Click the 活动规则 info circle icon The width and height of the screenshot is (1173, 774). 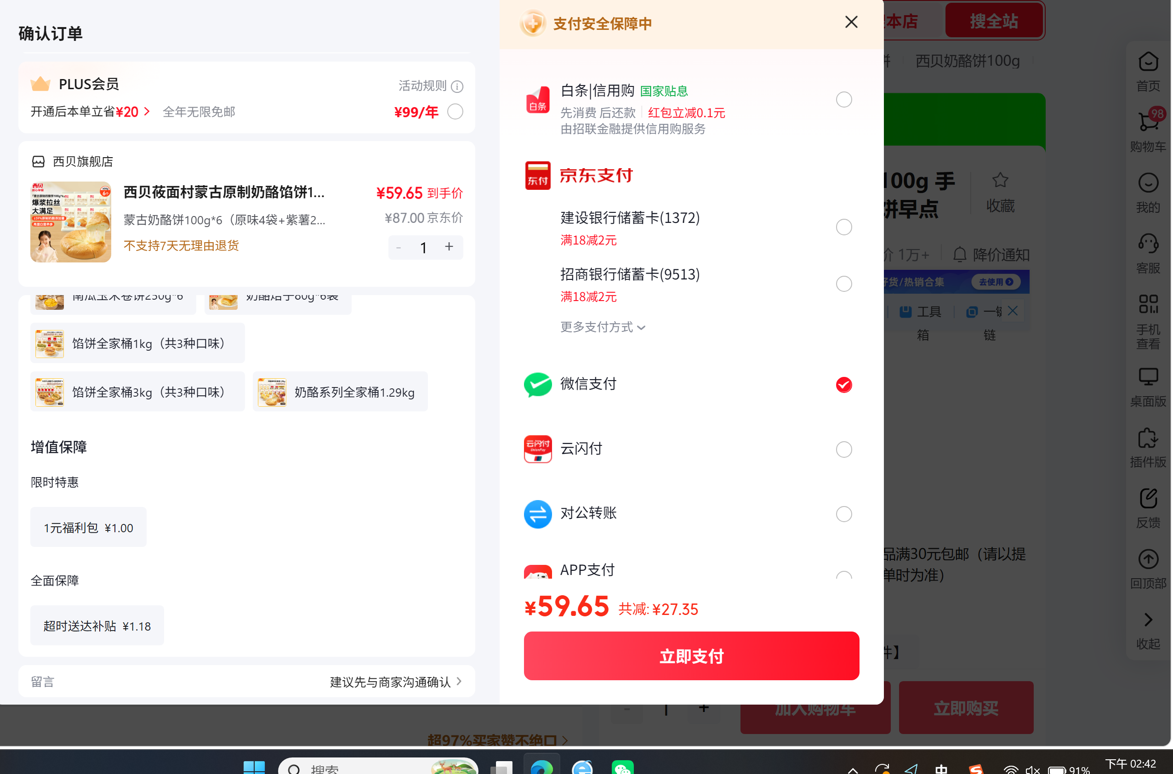tap(457, 86)
